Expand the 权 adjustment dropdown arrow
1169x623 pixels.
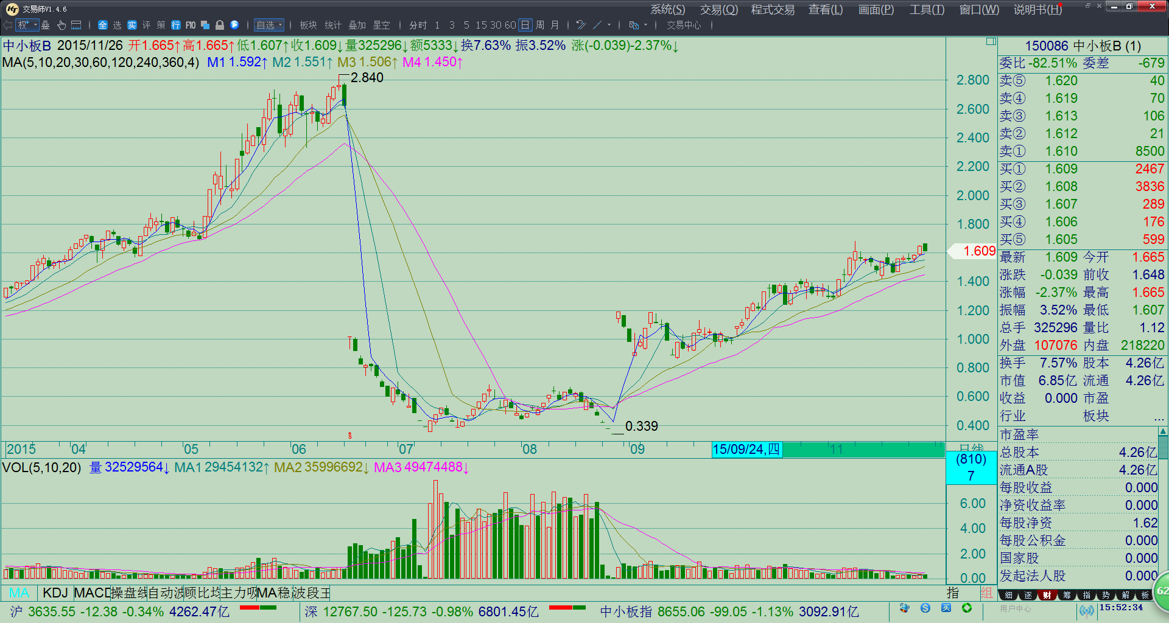pos(35,25)
